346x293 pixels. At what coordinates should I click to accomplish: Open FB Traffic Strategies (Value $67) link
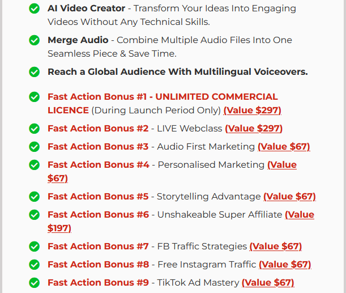[x=275, y=247]
